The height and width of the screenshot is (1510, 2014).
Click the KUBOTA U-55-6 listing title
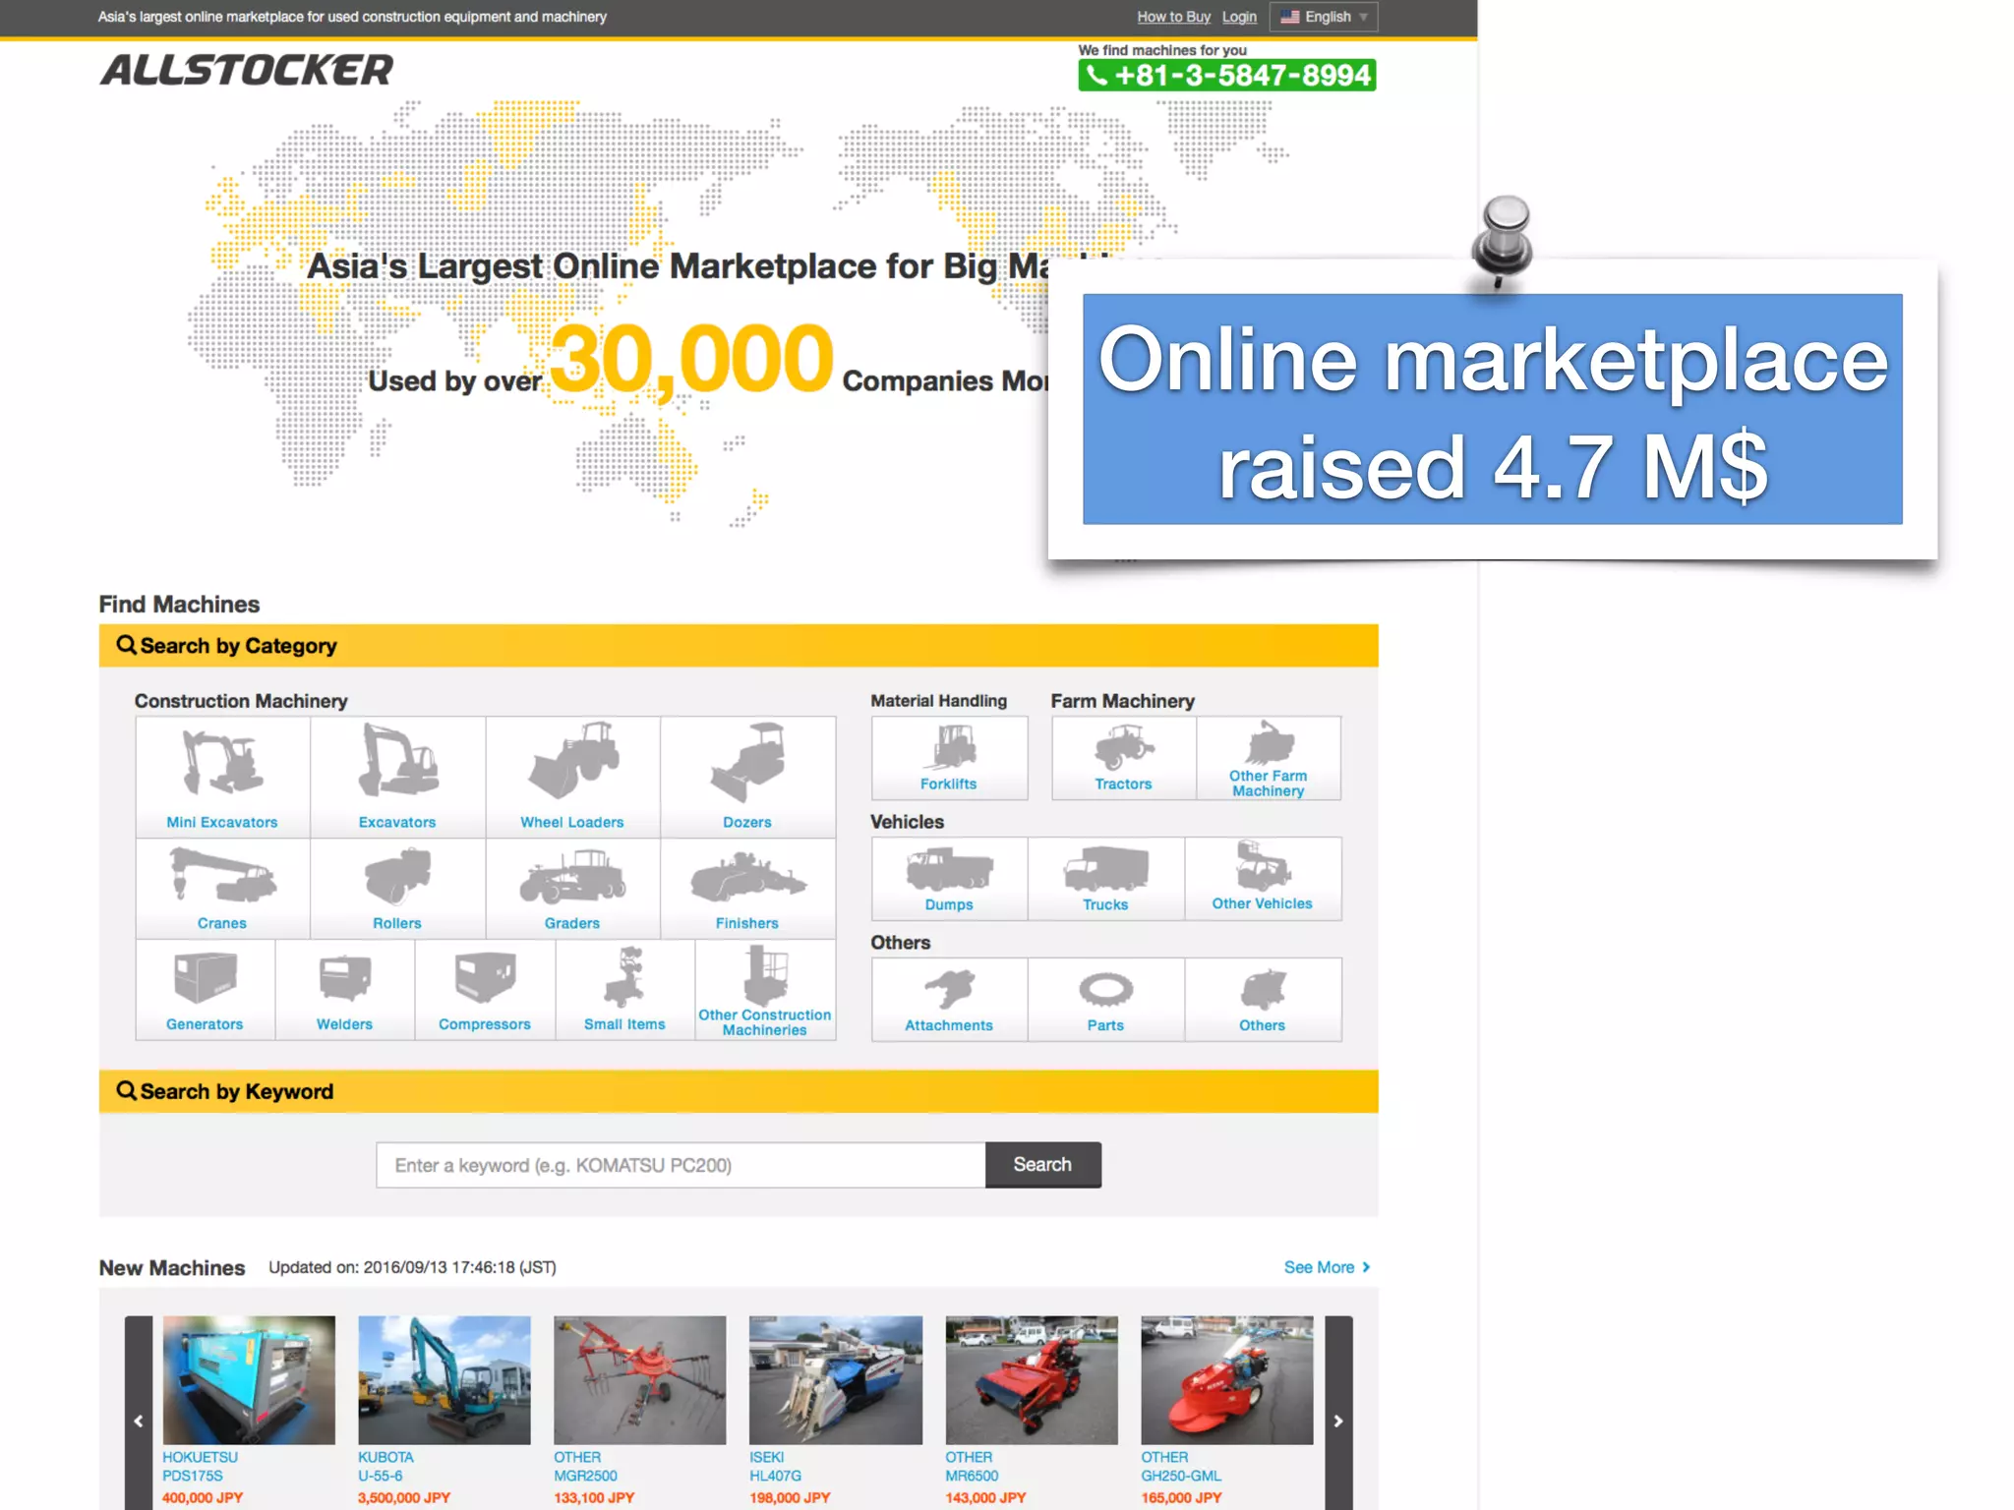click(385, 1467)
